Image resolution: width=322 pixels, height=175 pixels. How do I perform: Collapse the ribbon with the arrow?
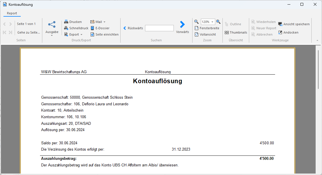coord(317,40)
